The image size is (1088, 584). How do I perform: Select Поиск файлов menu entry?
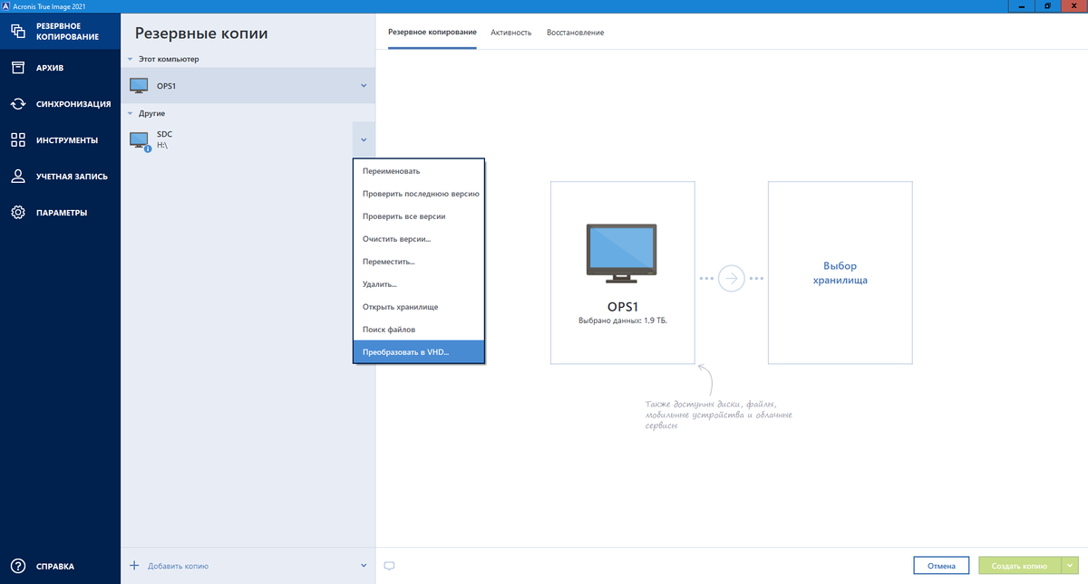[419, 330]
